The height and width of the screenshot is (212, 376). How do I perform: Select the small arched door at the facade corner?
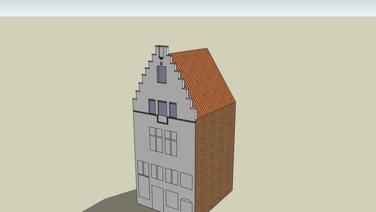[x=186, y=205]
